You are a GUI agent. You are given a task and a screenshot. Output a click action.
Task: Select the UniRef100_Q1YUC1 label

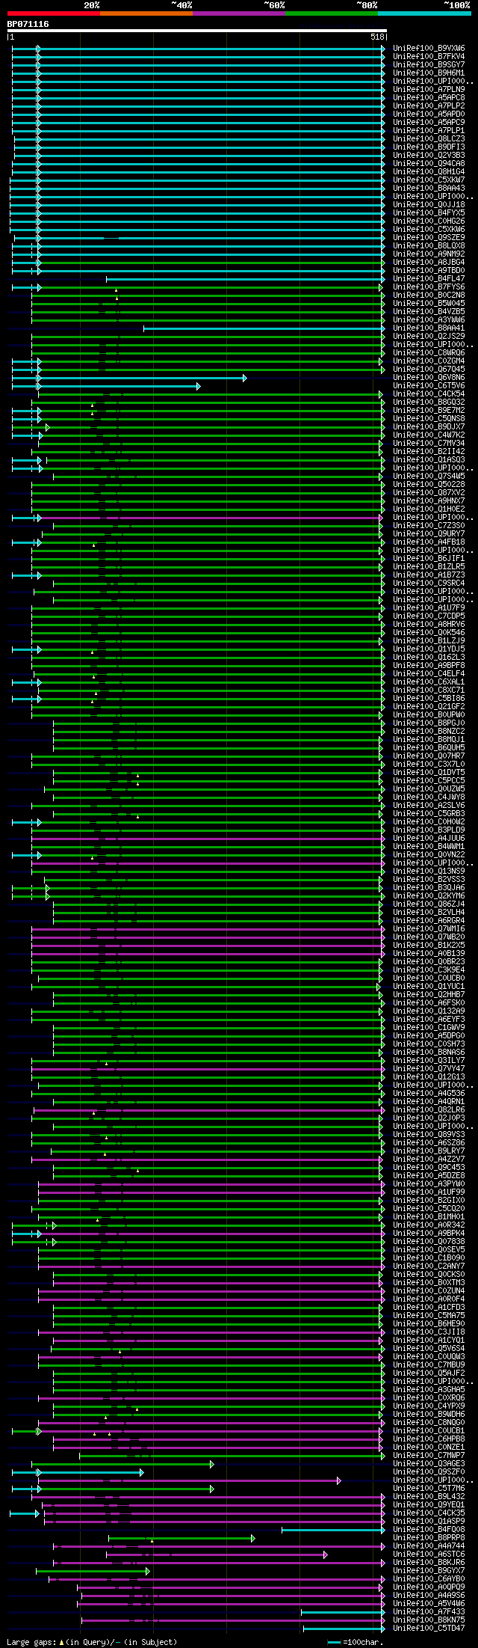(x=429, y=987)
